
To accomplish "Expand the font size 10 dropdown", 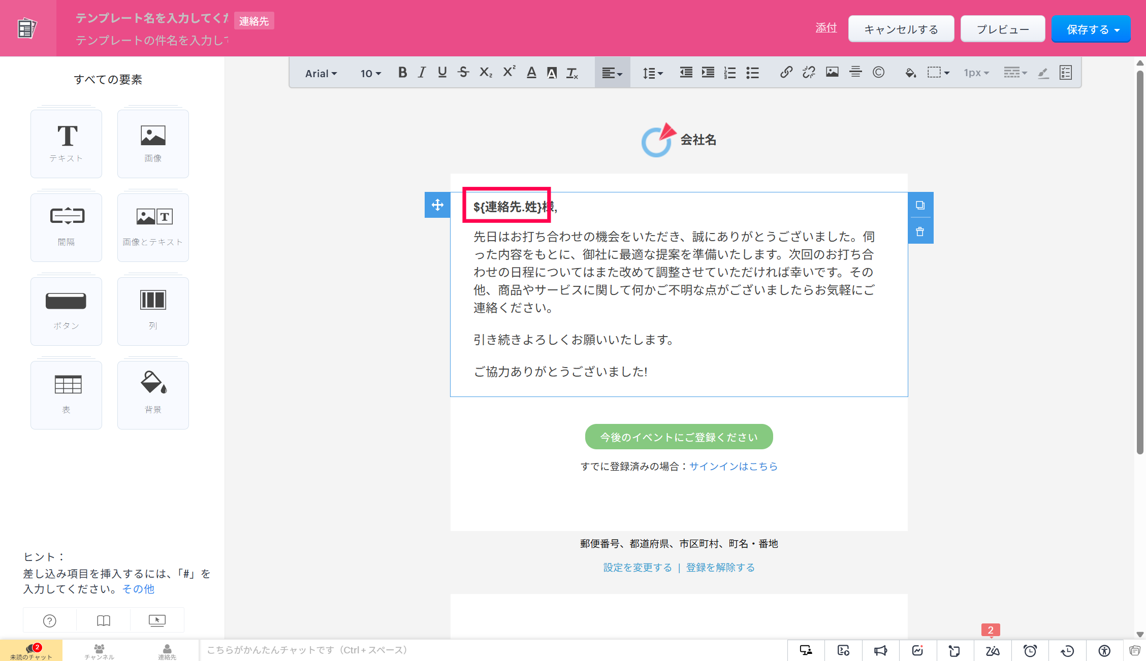I will pos(370,74).
